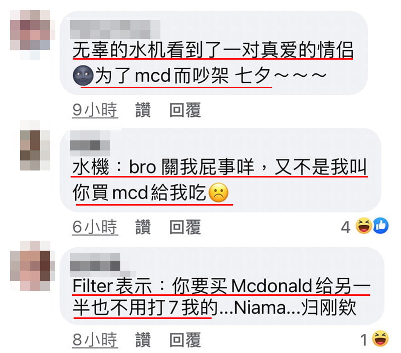The width and height of the screenshot is (401, 353).
Task: Click first commenter's blurred name
Action: pos(115,30)
